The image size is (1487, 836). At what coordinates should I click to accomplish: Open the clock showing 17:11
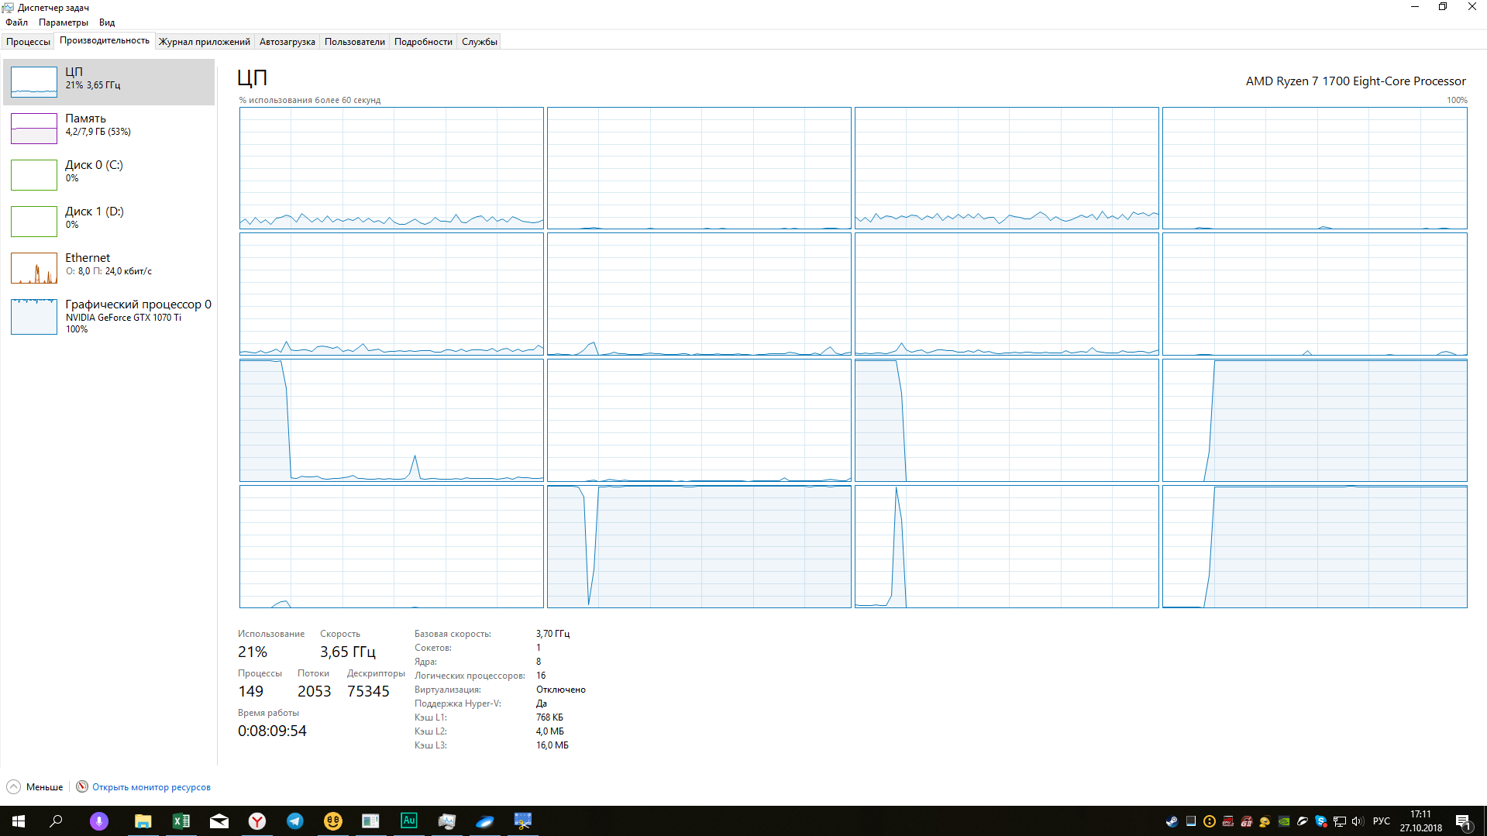click(x=1421, y=821)
